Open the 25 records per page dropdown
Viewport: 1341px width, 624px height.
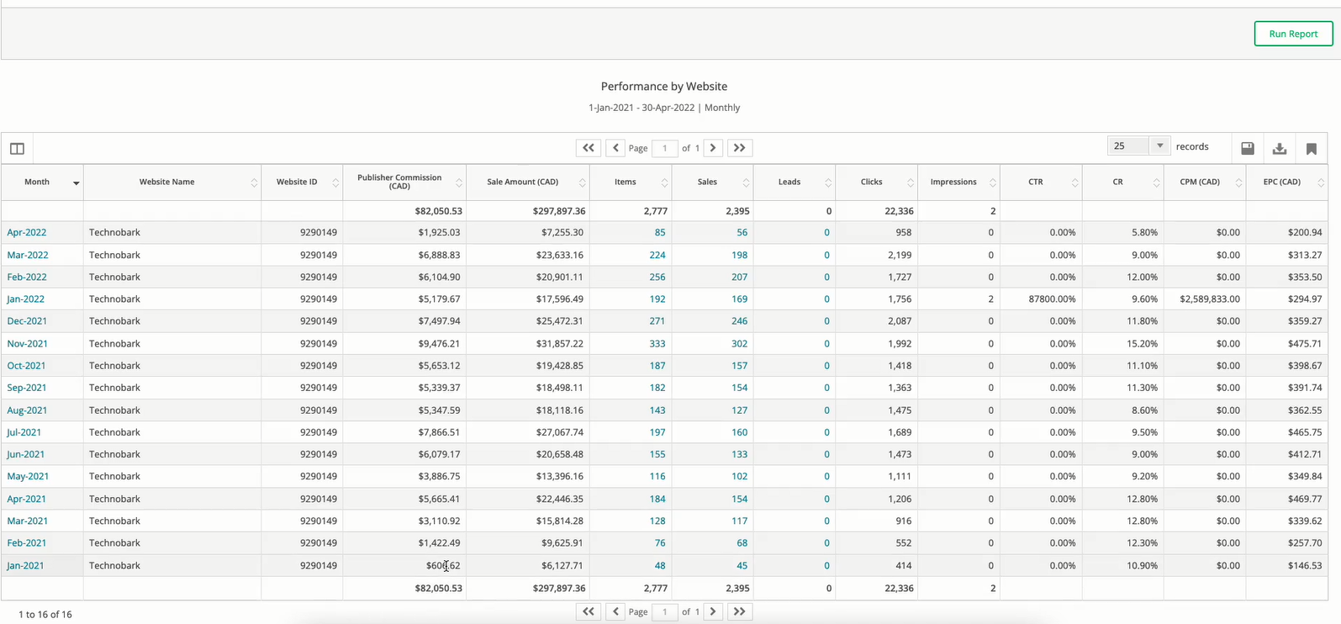(x=1138, y=145)
